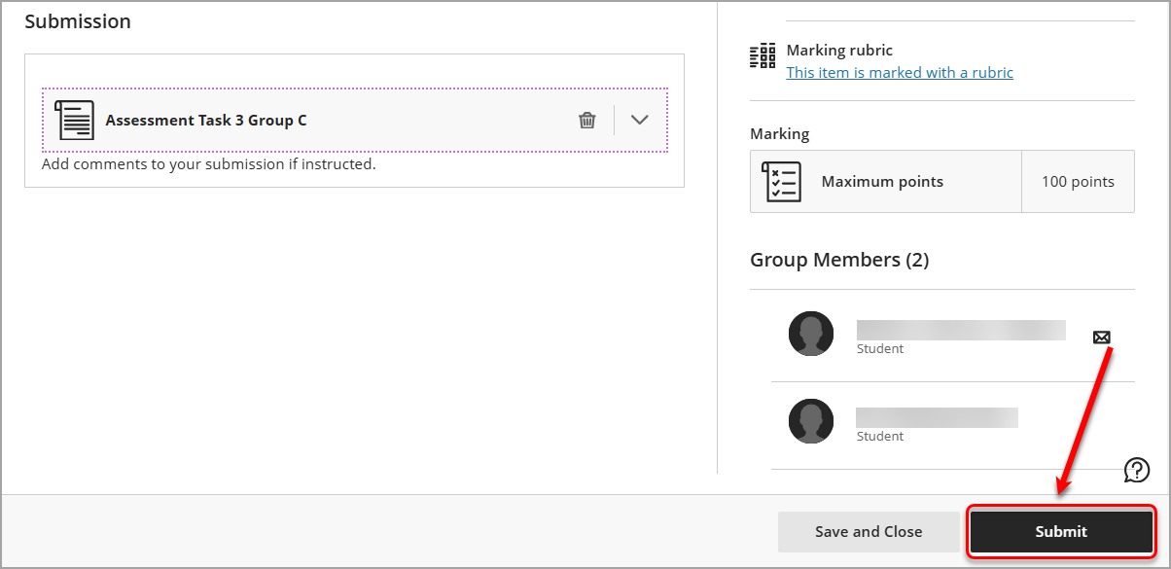This screenshot has height=569, width=1171.
Task: Delete the Assessment Task 3 Group C attachment
Action: [587, 119]
